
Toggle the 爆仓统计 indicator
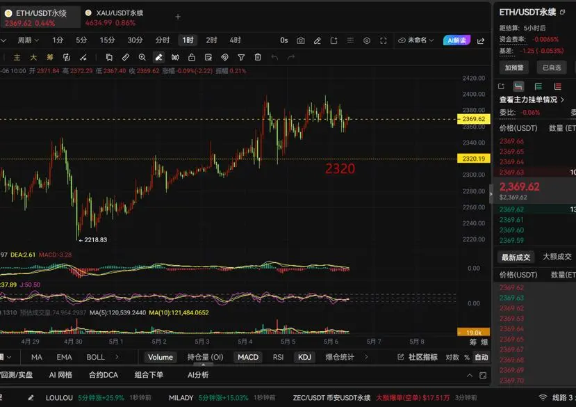click(340, 357)
